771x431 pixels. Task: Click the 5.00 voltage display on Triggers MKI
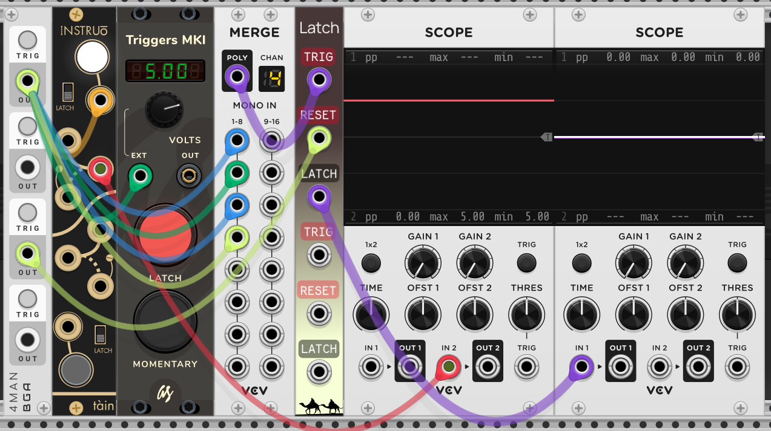click(165, 72)
